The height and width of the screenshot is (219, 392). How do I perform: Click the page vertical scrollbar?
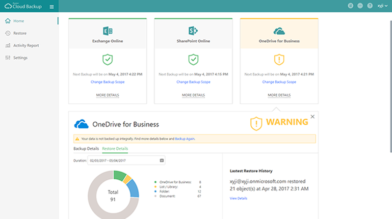[390, 87]
